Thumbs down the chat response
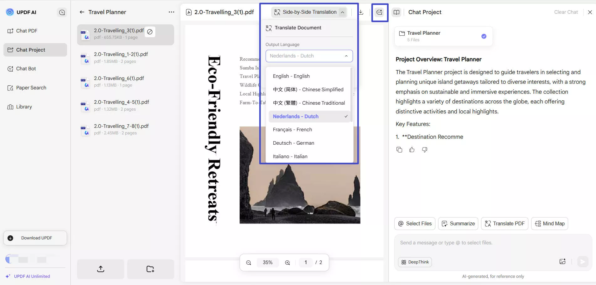 425,150
